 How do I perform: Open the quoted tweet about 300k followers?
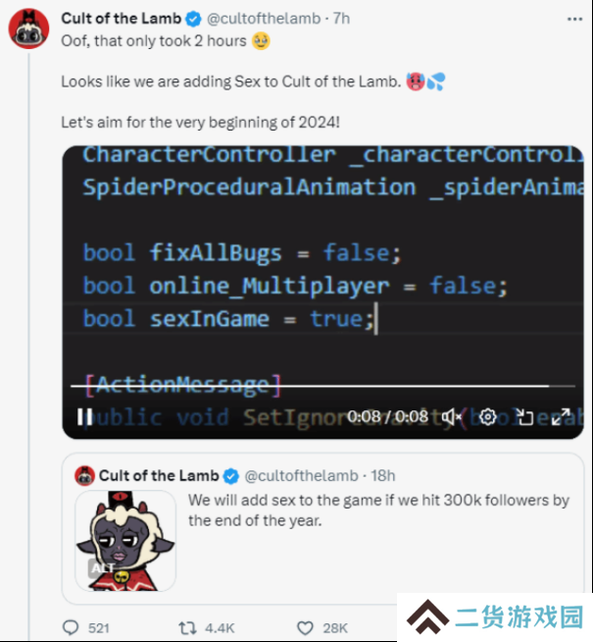click(x=322, y=528)
